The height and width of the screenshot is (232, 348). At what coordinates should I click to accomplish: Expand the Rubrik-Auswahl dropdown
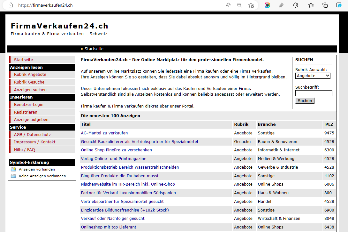pos(313,76)
